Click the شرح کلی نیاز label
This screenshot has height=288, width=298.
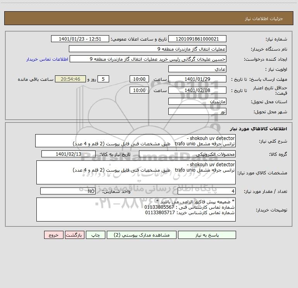273,141
